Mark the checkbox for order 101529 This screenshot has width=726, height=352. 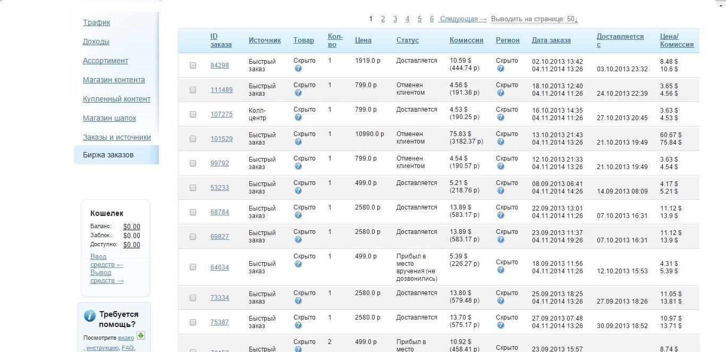click(193, 139)
